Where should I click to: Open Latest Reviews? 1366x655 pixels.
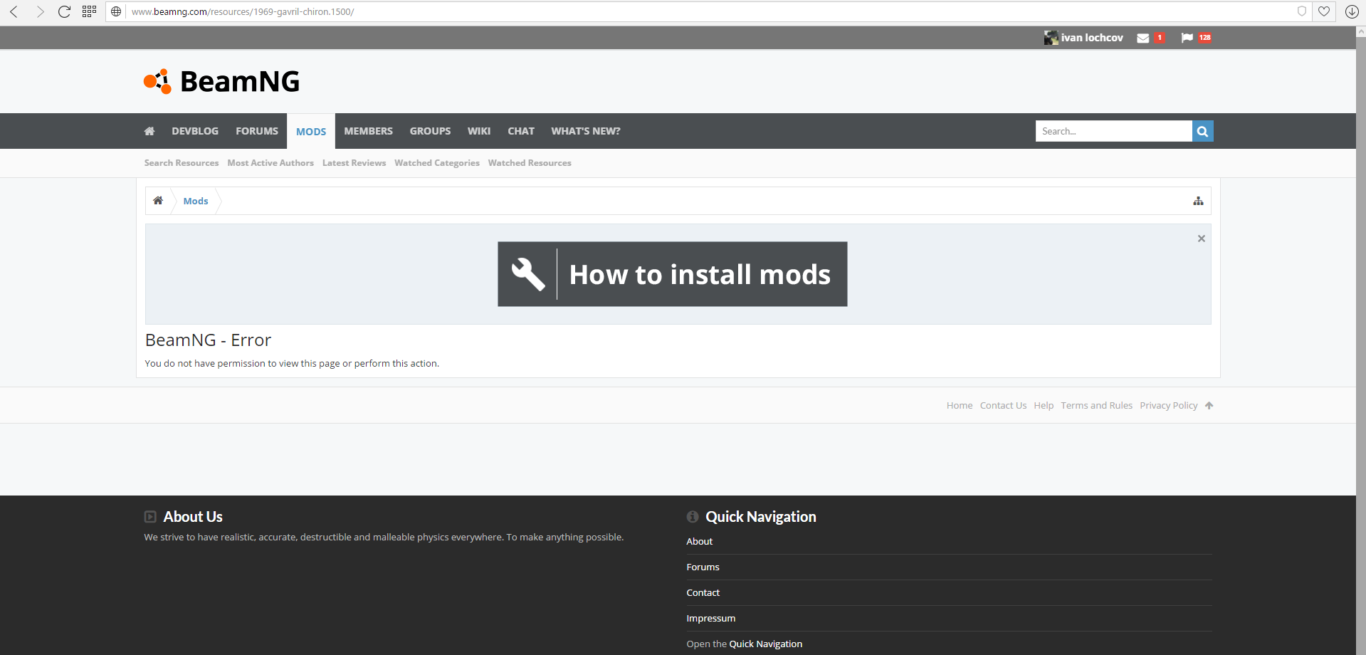click(x=354, y=163)
